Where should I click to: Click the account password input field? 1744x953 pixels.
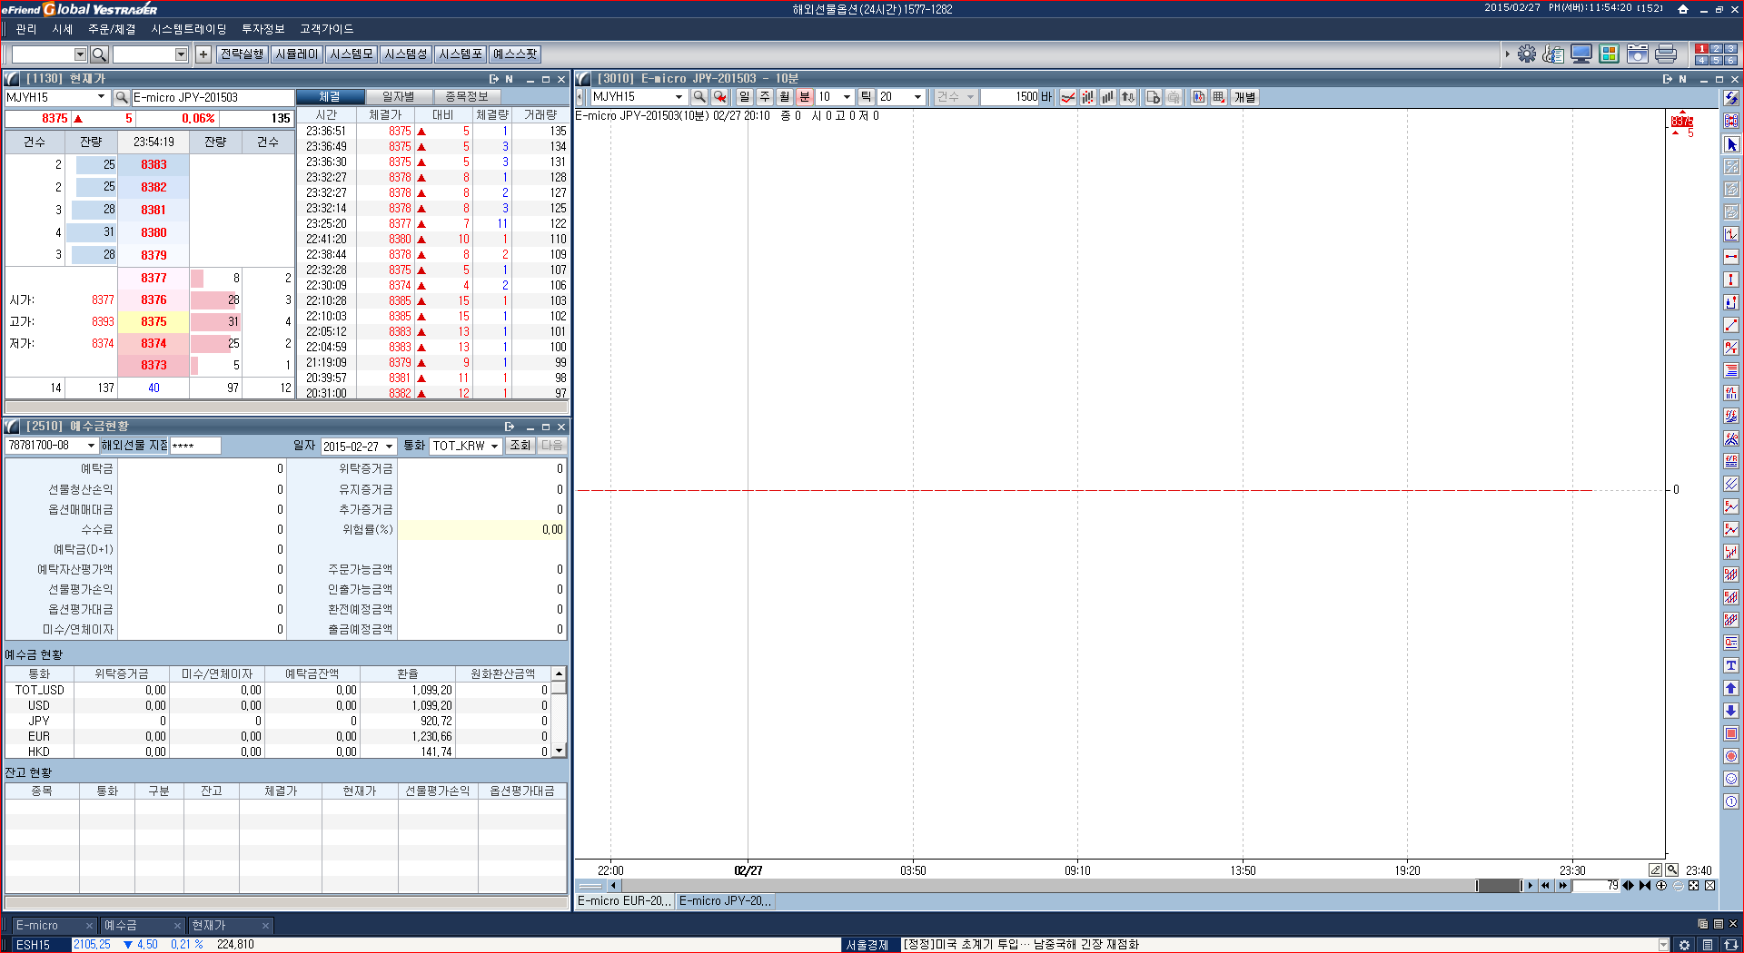coord(195,446)
